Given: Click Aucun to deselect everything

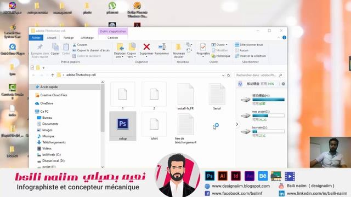Looking at the screenshot, I should [241, 50].
